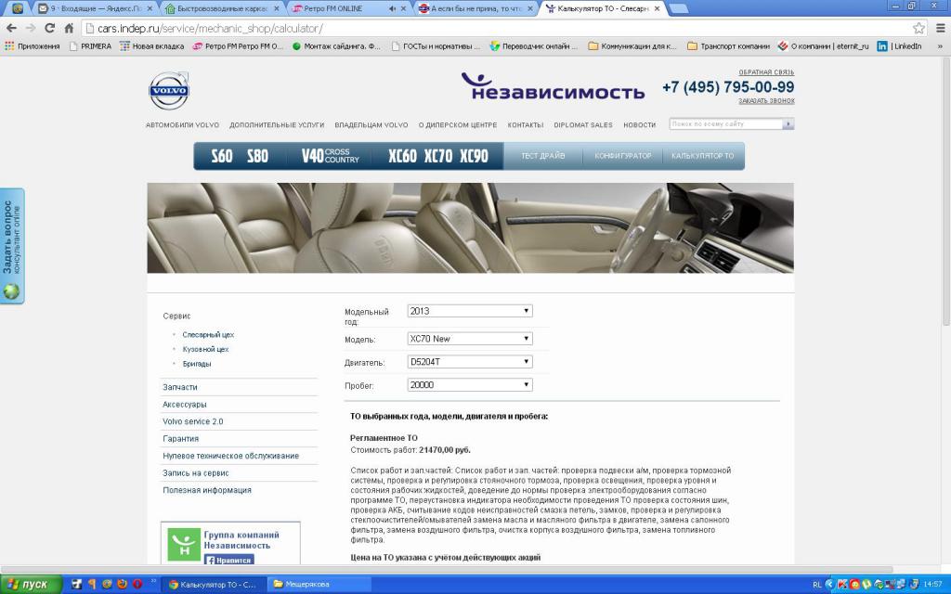Expand the bookmarks bar overflow chevron

940,46
